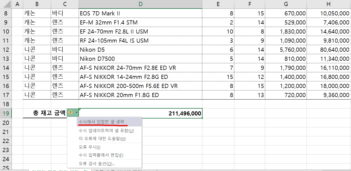
Task: Select row 17 header
Action: [x=6, y=95]
